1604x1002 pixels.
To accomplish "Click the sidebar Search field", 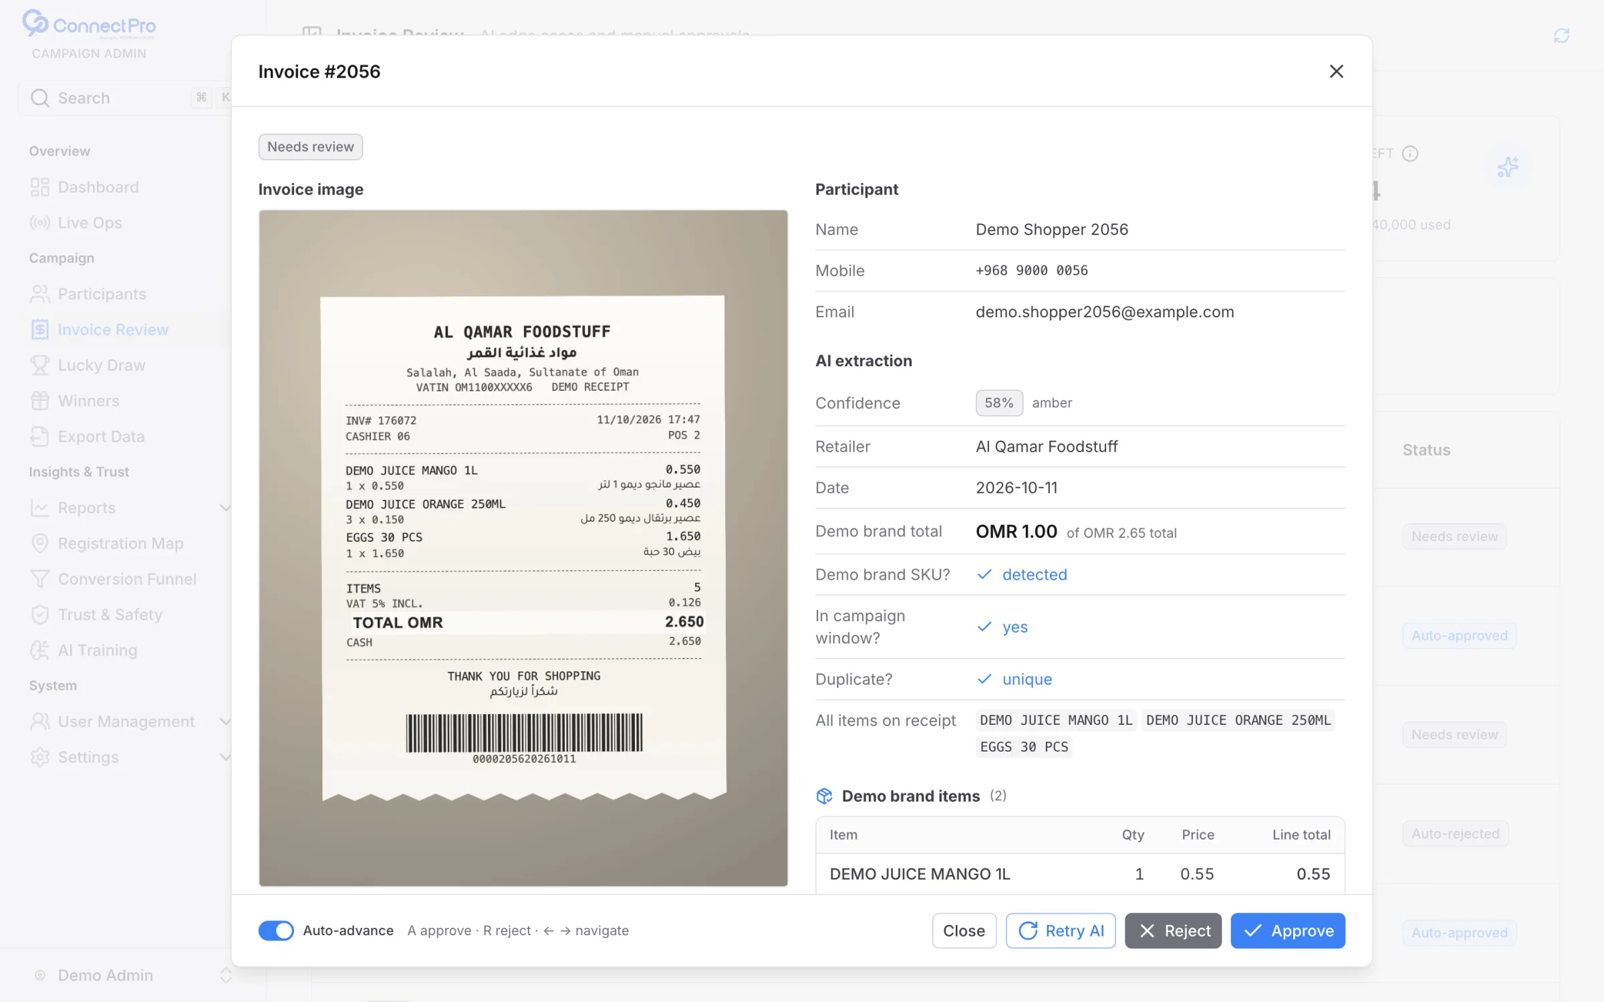I will coord(126,98).
